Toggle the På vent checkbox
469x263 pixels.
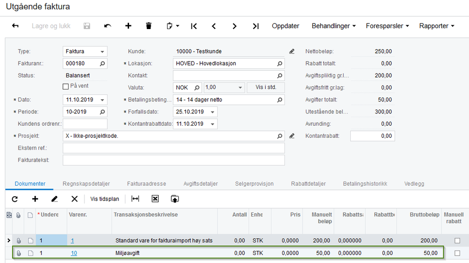point(66,86)
